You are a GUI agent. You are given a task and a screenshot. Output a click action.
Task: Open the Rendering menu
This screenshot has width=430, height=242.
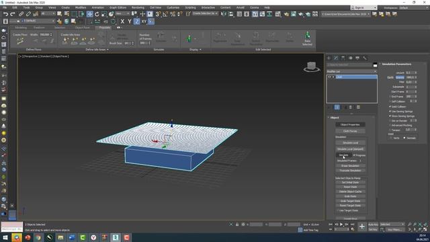(x=138, y=7)
